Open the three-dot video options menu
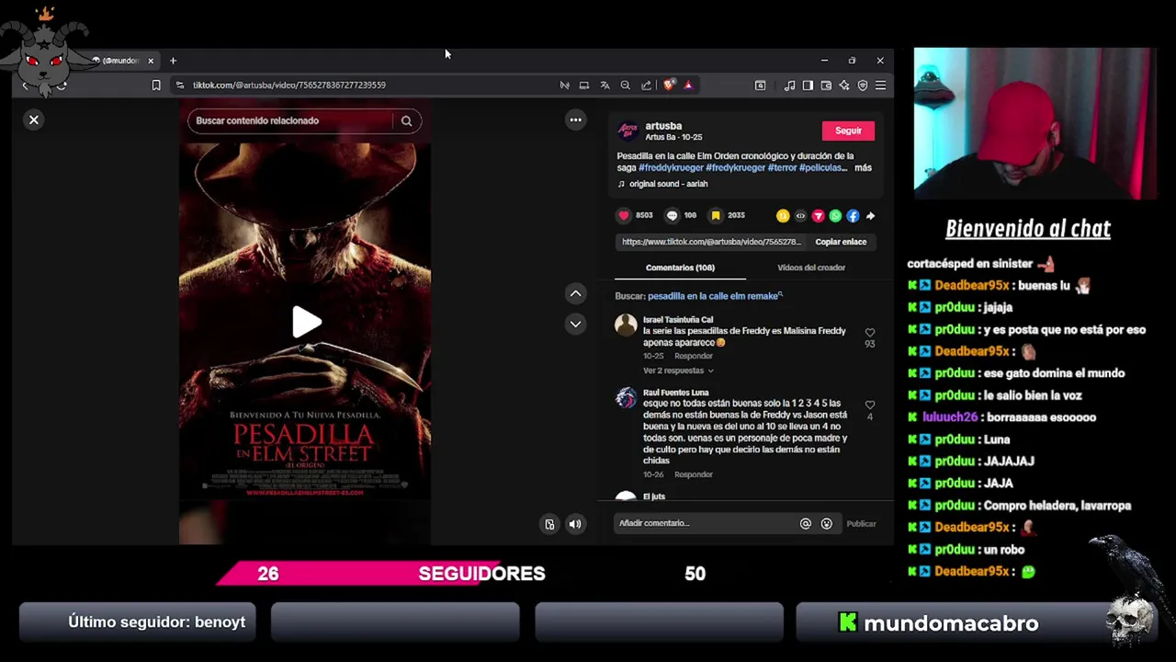The width and height of the screenshot is (1176, 662). point(575,120)
